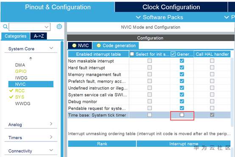Uncheck Generate for Hard fault interrupt
Viewport: 235px width, 157px height.
(x=182, y=67)
